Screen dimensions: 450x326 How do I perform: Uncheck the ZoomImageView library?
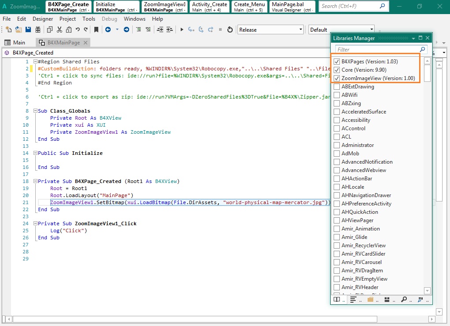coord(337,78)
